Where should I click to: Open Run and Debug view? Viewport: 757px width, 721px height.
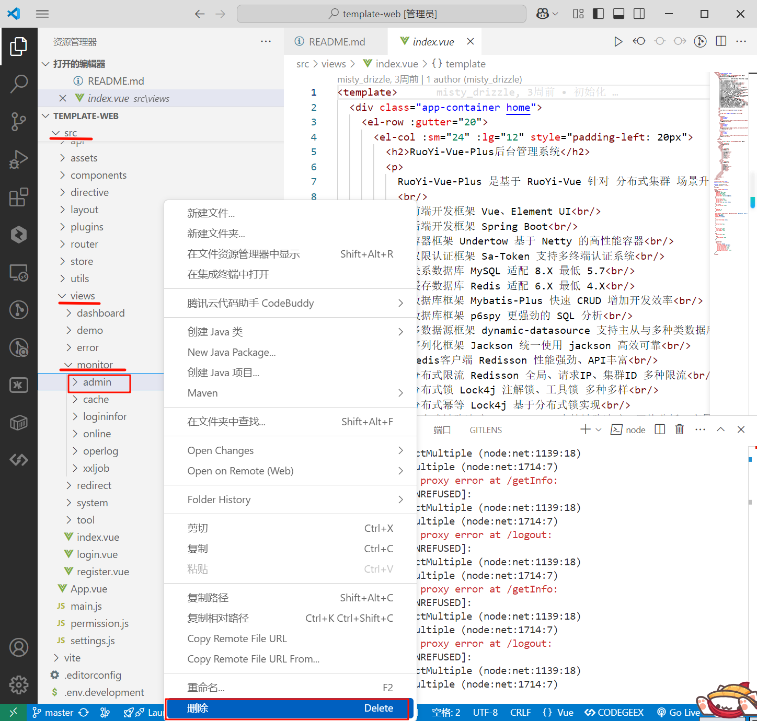18,159
